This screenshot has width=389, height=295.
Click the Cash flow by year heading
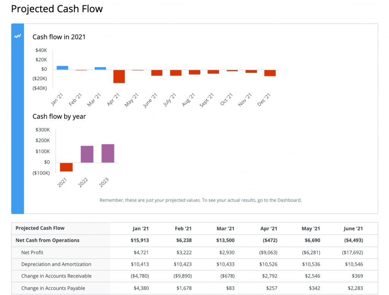pyautogui.click(x=59, y=117)
